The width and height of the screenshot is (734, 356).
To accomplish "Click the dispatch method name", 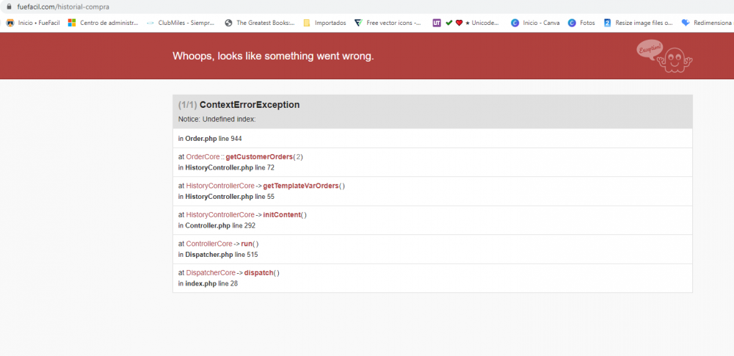I will pyautogui.click(x=258, y=273).
